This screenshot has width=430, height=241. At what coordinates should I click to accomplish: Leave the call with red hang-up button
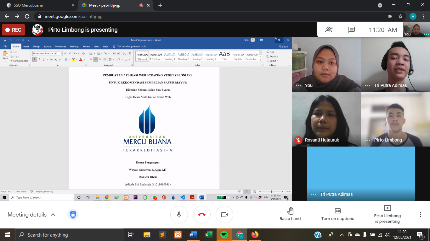(202, 215)
